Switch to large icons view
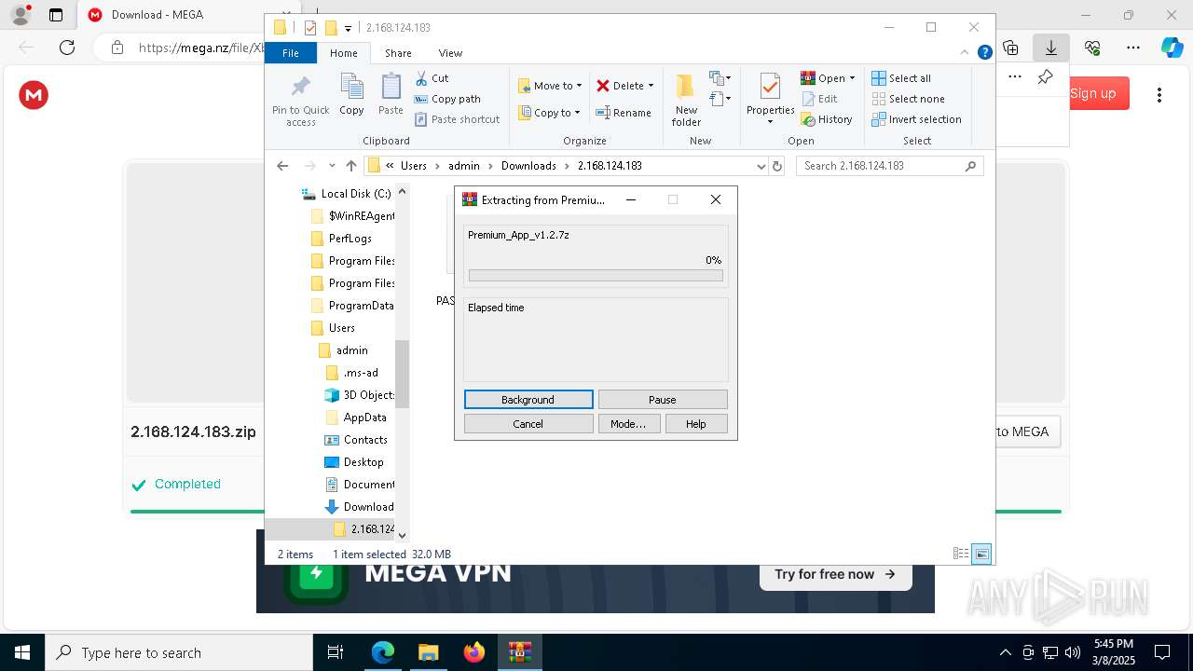The image size is (1193, 671). [981, 554]
